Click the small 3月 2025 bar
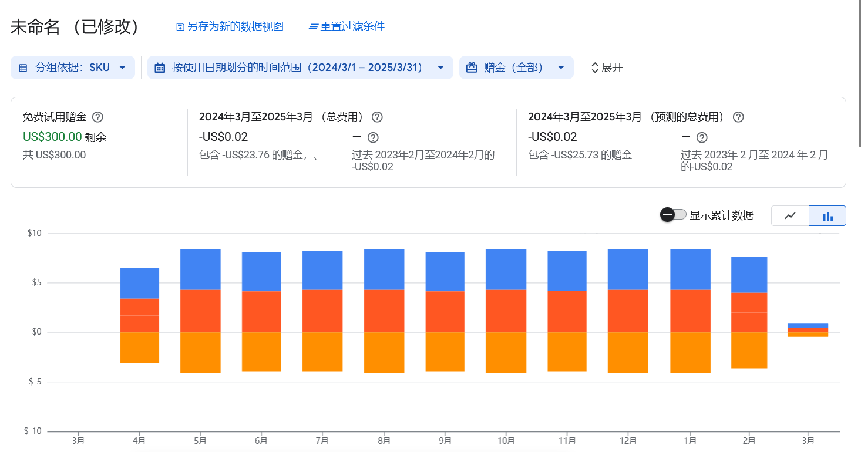This screenshot has height=452, width=861. click(x=808, y=330)
